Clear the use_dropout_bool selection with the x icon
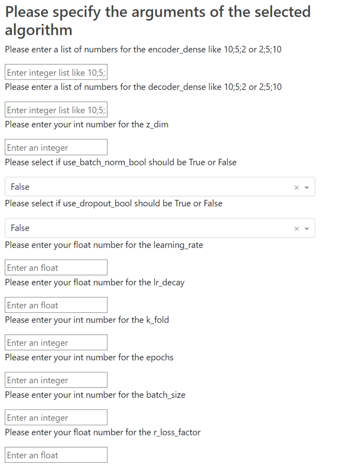Screen dimensions: 338x467 (x=296, y=229)
